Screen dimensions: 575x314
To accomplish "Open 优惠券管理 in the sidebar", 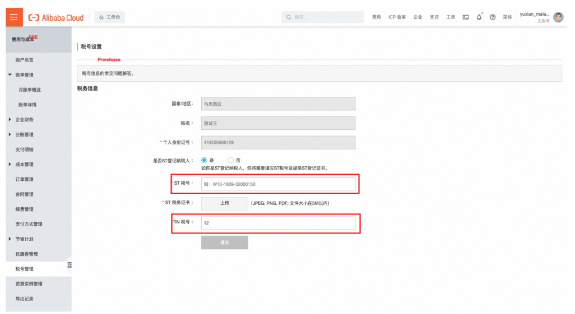I will click(26, 254).
